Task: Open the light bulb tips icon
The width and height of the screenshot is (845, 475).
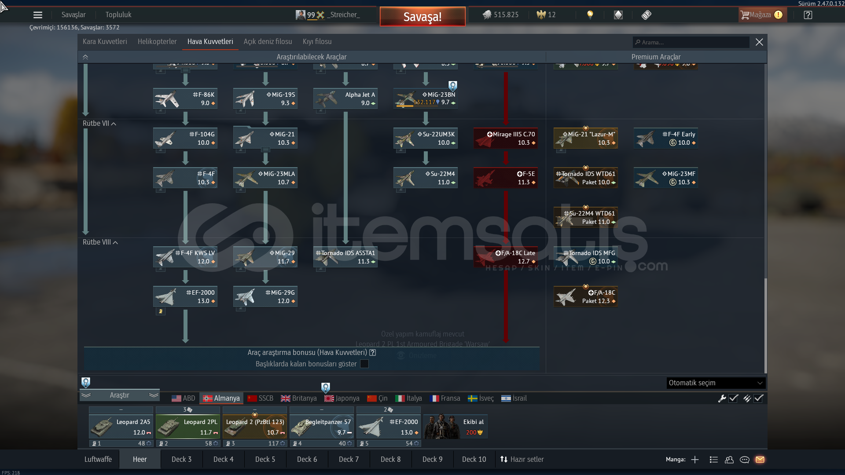Action: (590, 15)
